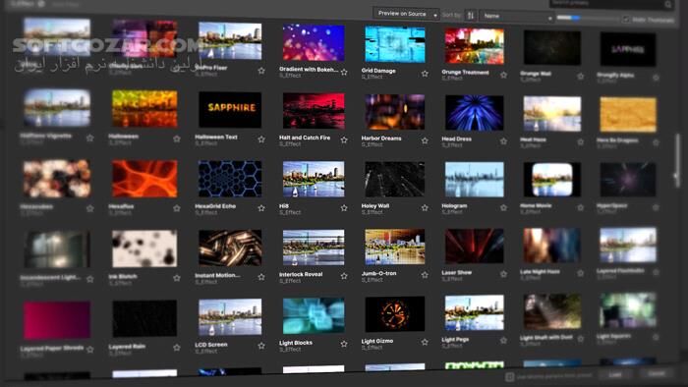Star the Light Pegs preset
688x387 pixels.
coord(503,341)
